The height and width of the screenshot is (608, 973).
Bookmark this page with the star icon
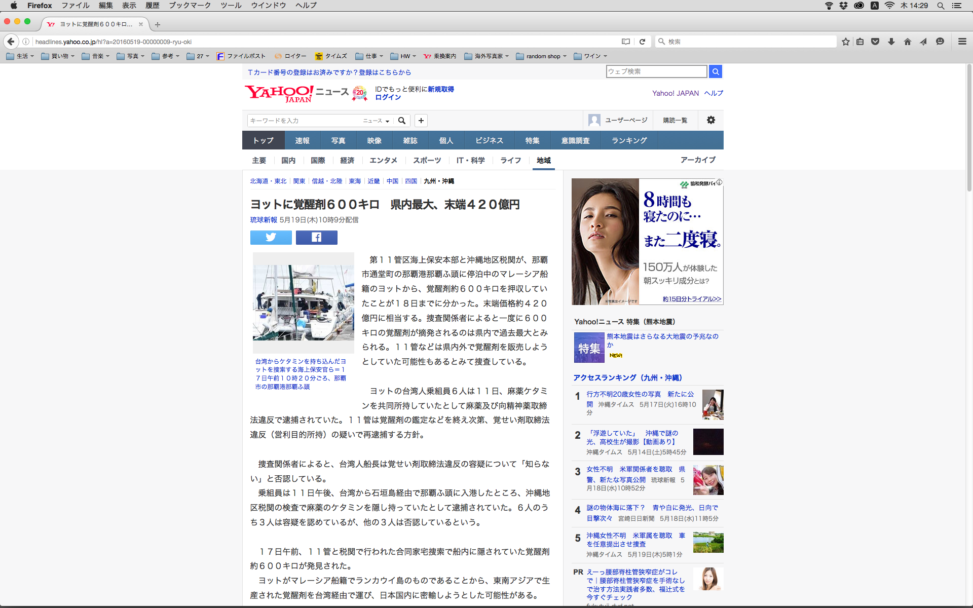(845, 42)
